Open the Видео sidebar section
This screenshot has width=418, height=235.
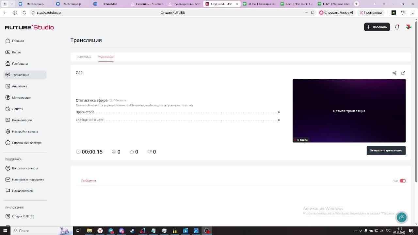(25, 52)
